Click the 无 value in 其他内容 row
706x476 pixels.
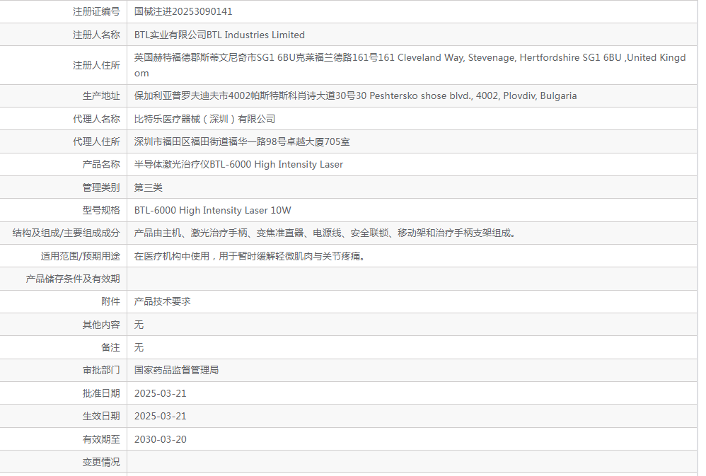click(x=139, y=325)
